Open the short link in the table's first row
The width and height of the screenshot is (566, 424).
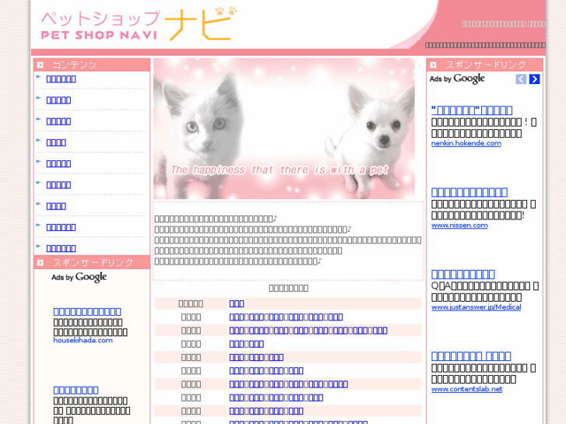tap(237, 303)
